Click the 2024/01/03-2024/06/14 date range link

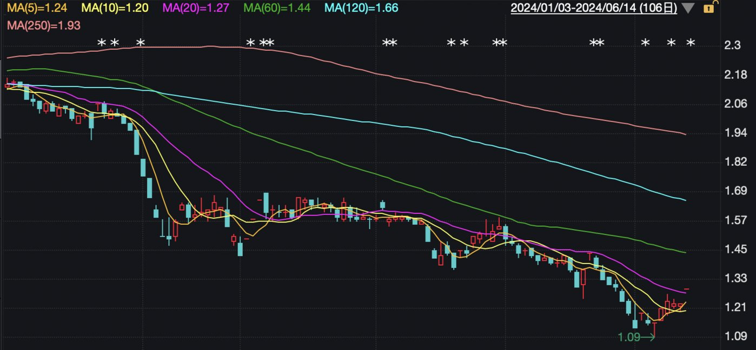[594, 8]
